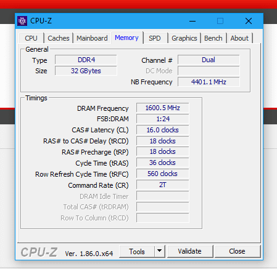Click the empty Row To Column field
The height and width of the screenshot is (269, 277).
coord(162,218)
